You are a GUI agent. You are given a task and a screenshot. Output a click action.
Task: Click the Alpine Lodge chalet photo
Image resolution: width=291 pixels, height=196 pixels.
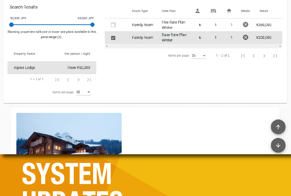point(69,134)
